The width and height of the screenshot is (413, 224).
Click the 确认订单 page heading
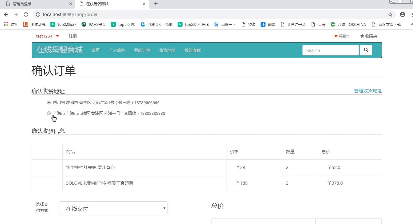(54, 71)
